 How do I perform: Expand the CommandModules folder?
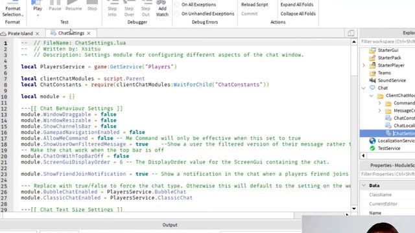pyautogui.click(x=379, y=103)
